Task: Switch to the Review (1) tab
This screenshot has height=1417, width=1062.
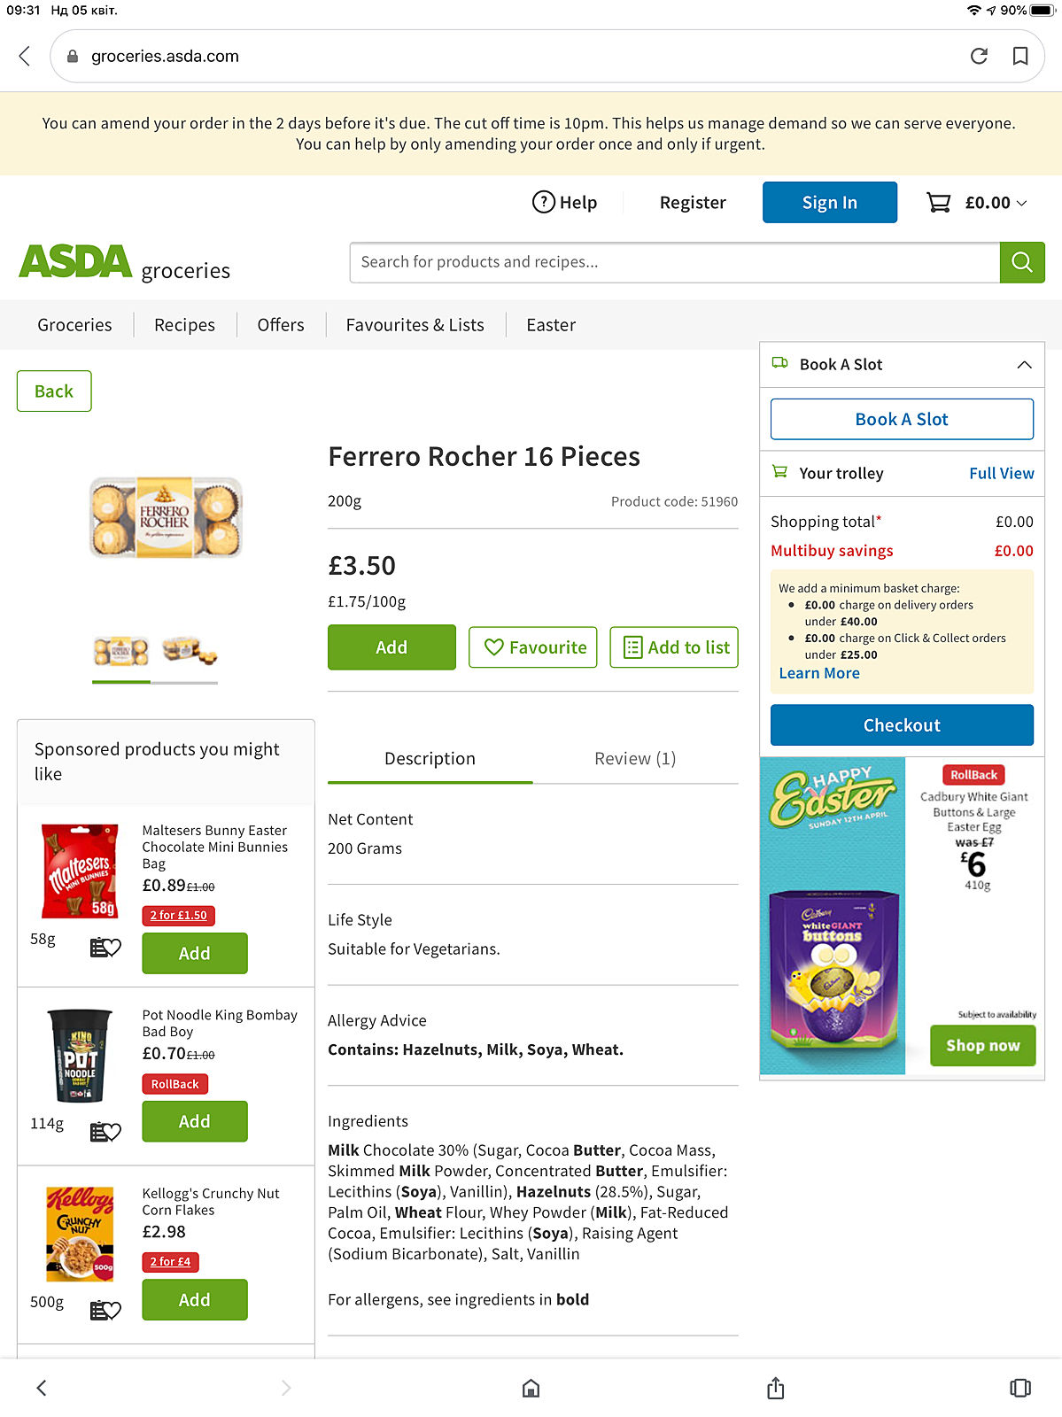Action: pyautogui.click(x=635, y=759)
